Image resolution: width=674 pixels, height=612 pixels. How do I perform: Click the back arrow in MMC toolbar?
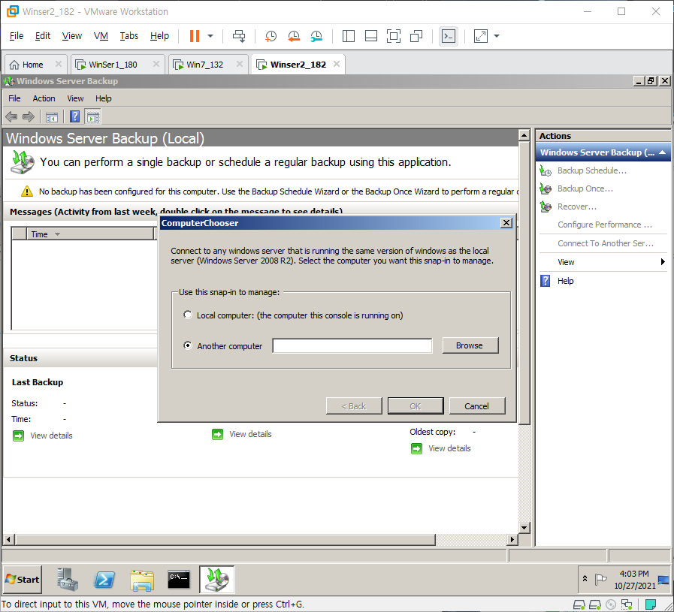pos(11,116)
